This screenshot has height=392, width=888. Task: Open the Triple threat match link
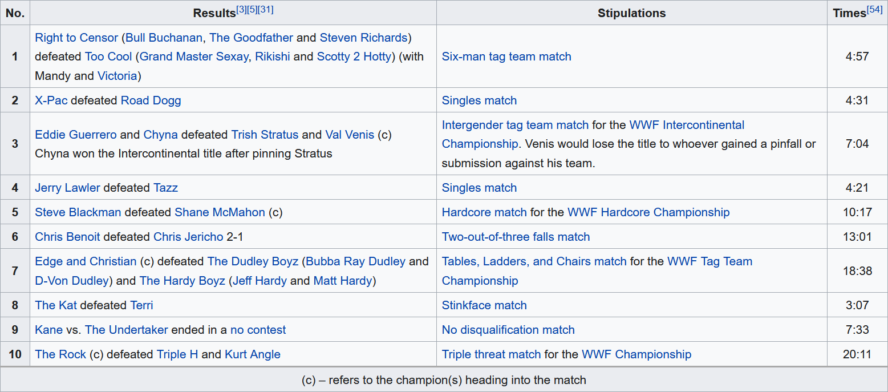(491, 355)
